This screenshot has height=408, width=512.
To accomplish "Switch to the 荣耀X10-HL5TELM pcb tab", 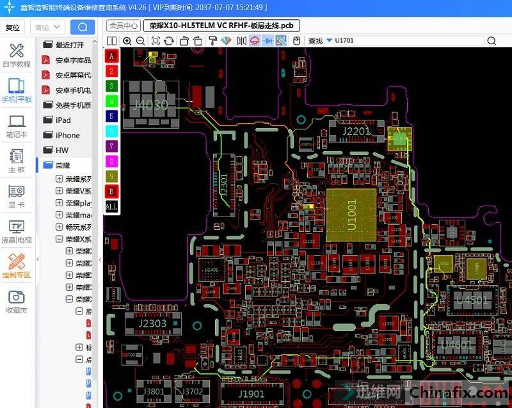I will coord(221,26).
